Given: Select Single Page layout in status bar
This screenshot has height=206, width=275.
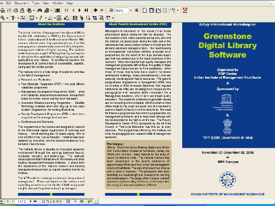Looking at the screenshot, I should pos(68,201).
